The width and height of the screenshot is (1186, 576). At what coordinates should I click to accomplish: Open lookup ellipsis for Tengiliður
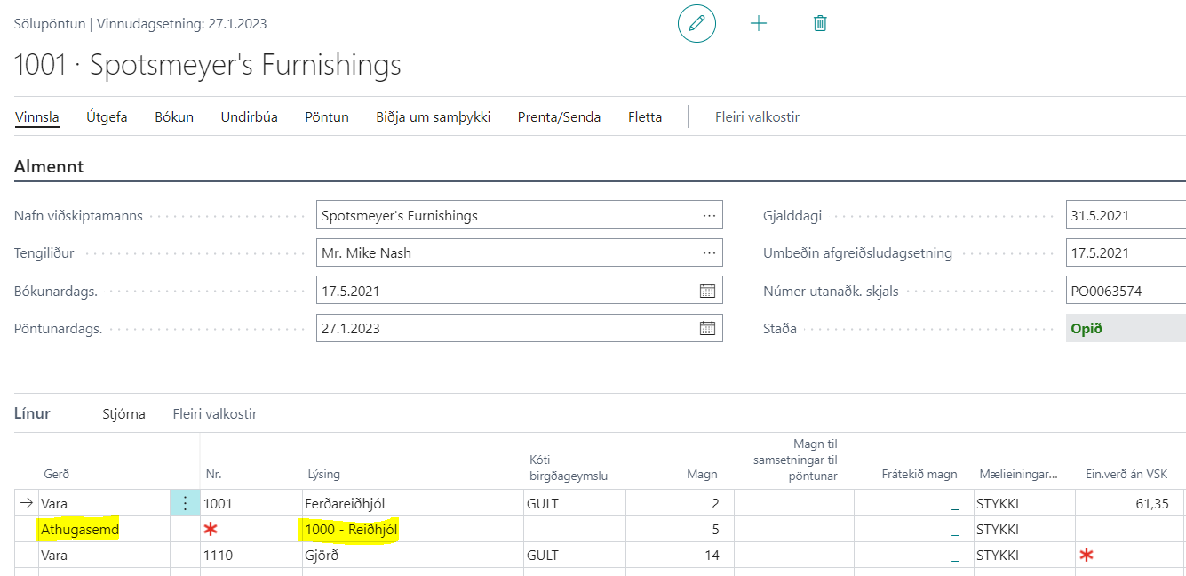pyautogui.click(x=709, y=253)
